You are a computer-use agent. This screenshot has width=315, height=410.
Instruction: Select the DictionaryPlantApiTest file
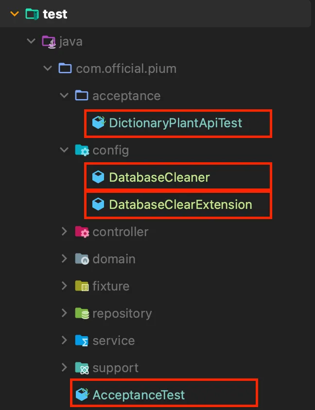(175, 123)
